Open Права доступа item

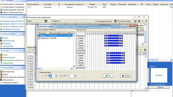tap(8, 80)
